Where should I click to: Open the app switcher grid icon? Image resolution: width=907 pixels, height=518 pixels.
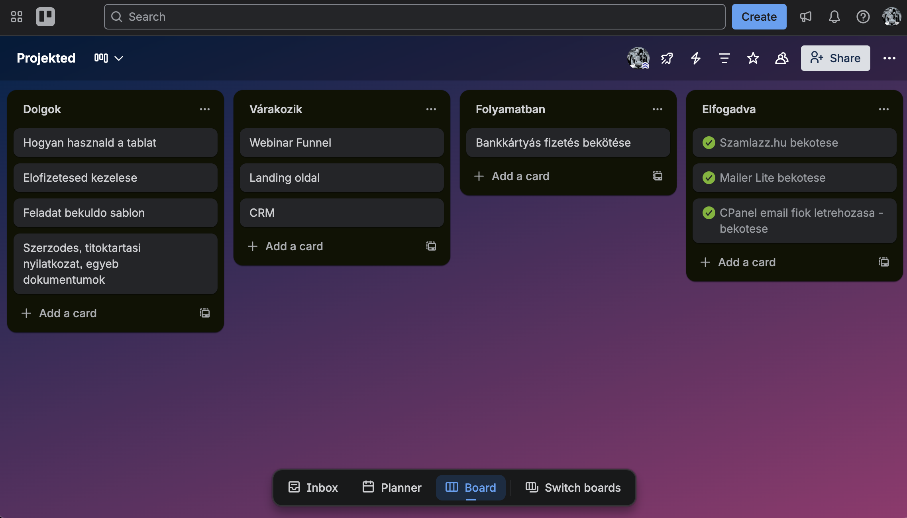(17, 17)
